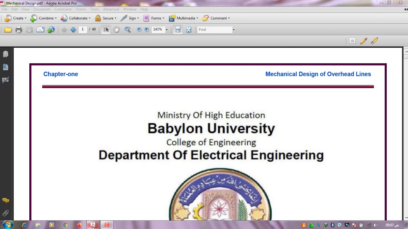Screen dimensions: 408x229
Task: Open the Window menu
Action: pyautogui.click(x=130, y=9)
